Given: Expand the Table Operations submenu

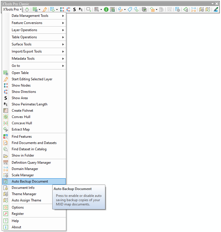Looking at the screenshot, I should pos(34,37).
